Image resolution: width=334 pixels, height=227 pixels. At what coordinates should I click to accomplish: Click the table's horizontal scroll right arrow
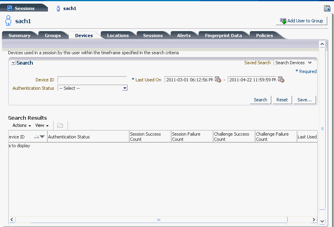click(x=314, y=219)
